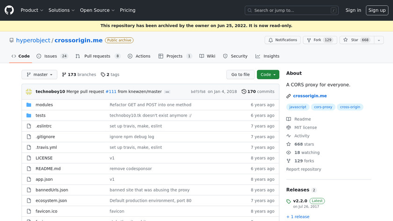Image resolution: width=393 pixels, height=221 pixels.
Task: Click Report repository link
Action: pyautogui.click(x=304, y=169)
